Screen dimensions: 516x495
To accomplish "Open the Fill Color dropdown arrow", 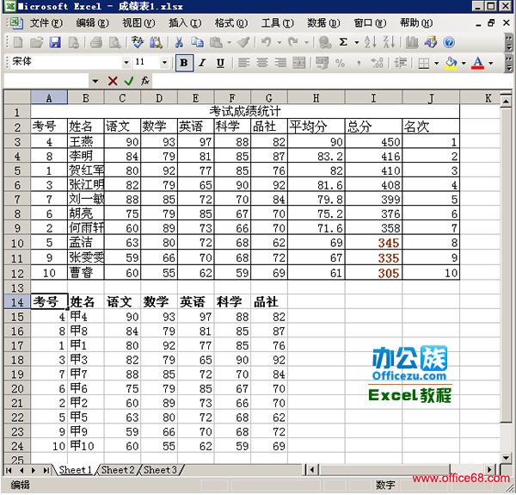I will pos(464,63).
